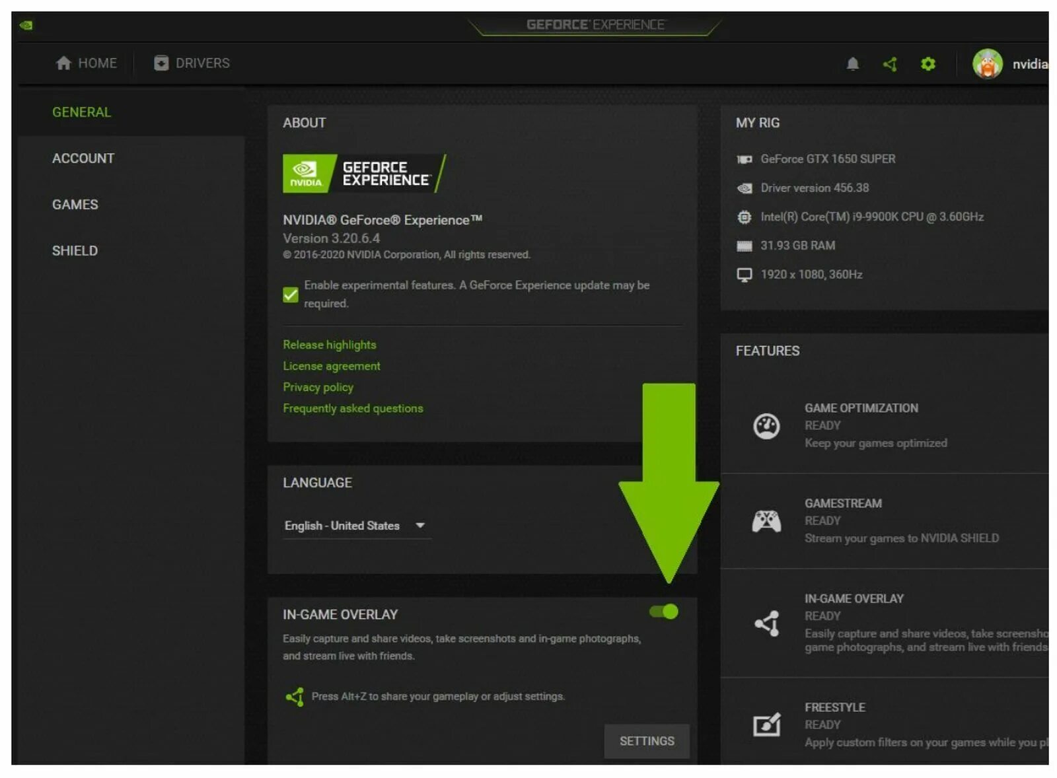Click the share icon beside Alt+Z hint

pyautogui.click(x=295, y=696)
